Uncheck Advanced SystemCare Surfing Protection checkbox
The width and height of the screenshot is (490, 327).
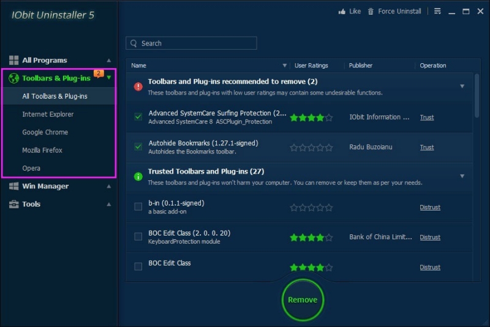coord(138,117)
